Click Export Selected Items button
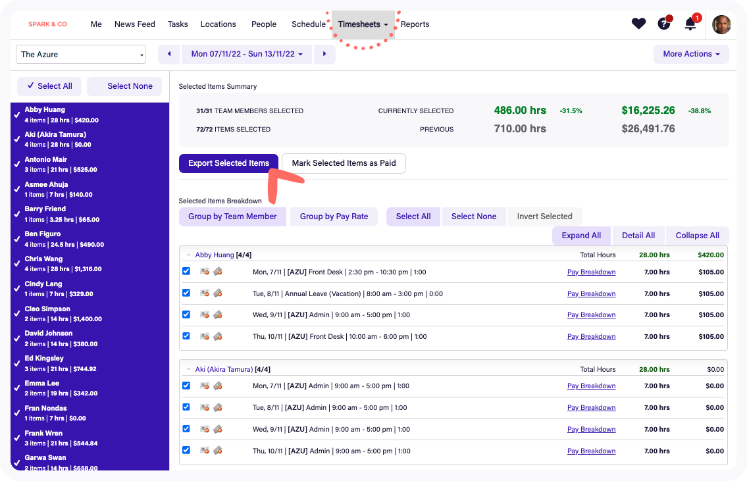 (228, 163)
